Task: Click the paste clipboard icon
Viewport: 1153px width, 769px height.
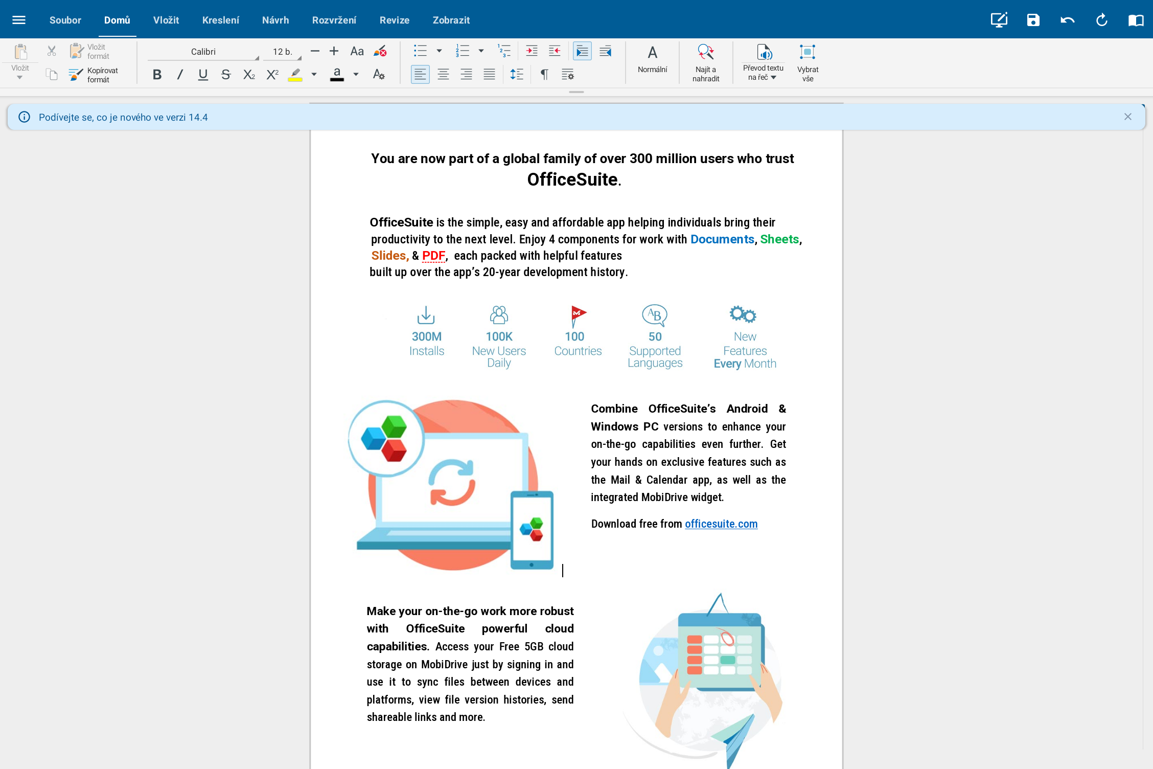Action: (x=20, y=52)
